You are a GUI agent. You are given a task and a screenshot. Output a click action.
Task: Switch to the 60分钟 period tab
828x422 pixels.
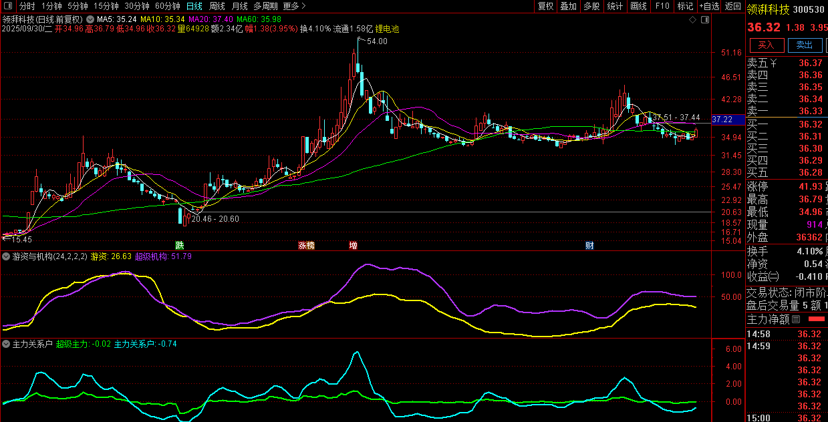[x=168, y=6]
